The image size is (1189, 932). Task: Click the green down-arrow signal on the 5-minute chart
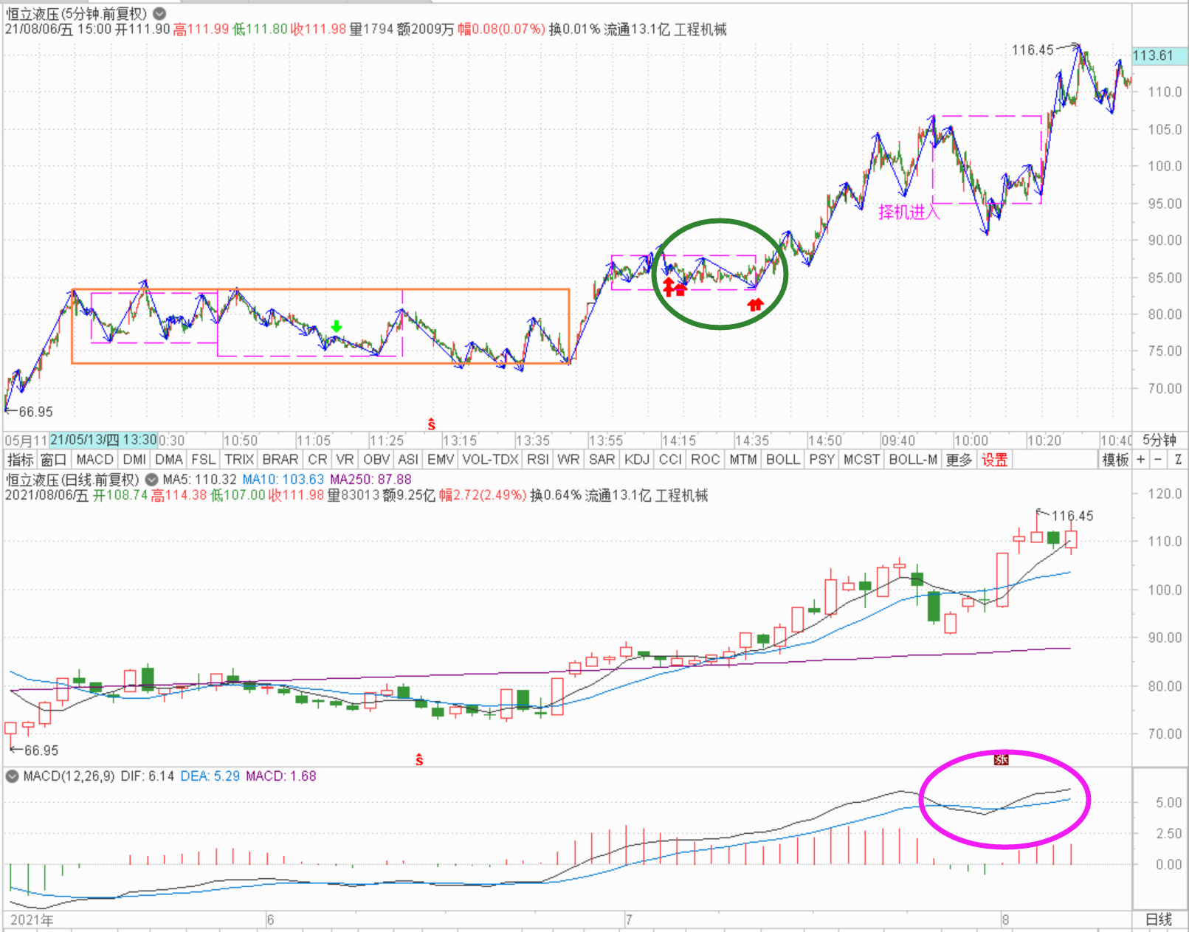click(x=337, y=326)
